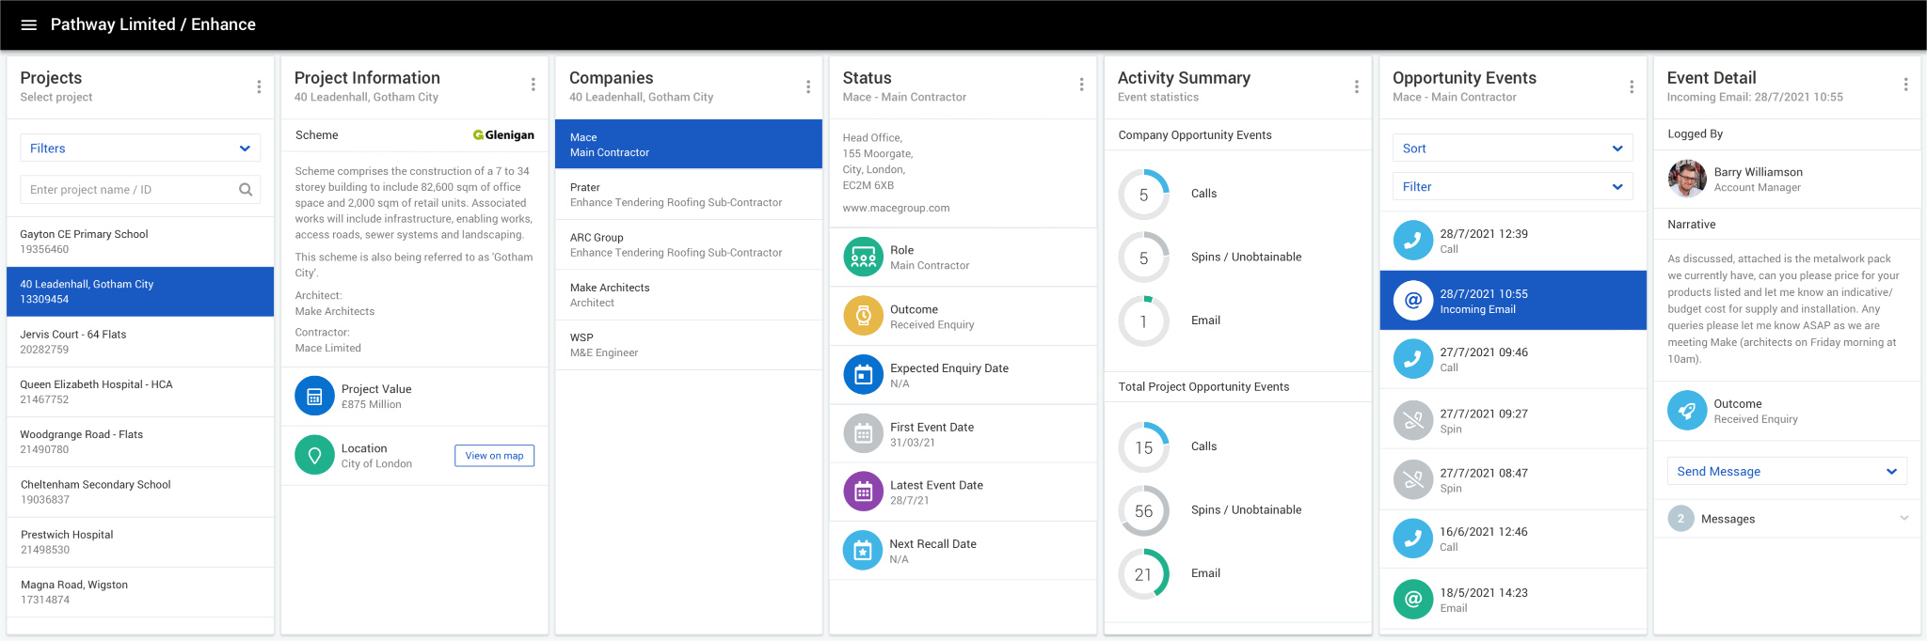Click company Calls progress ring showing 5
The image size is (1927, 641).
click(1143, 195)
